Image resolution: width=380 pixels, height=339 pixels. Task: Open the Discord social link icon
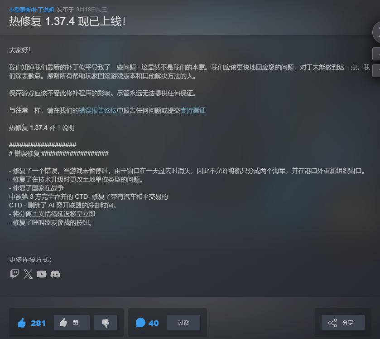[55, 274]
